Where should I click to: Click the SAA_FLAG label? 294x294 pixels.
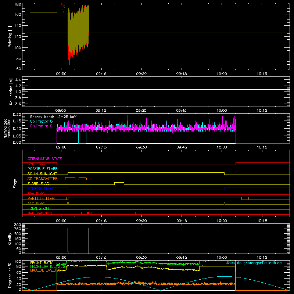point(36,193)
